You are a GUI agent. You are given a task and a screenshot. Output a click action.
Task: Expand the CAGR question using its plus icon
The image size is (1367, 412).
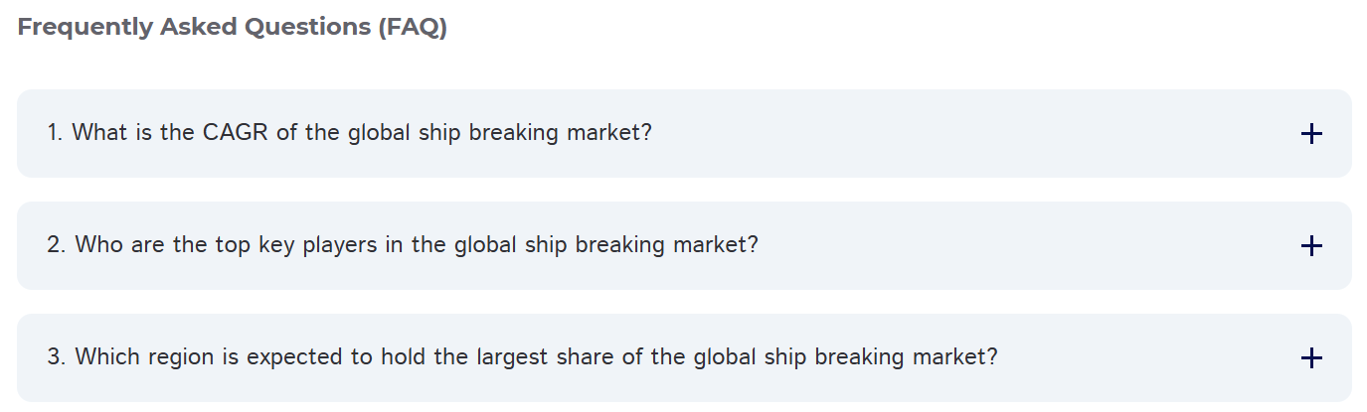(1311, 134)
